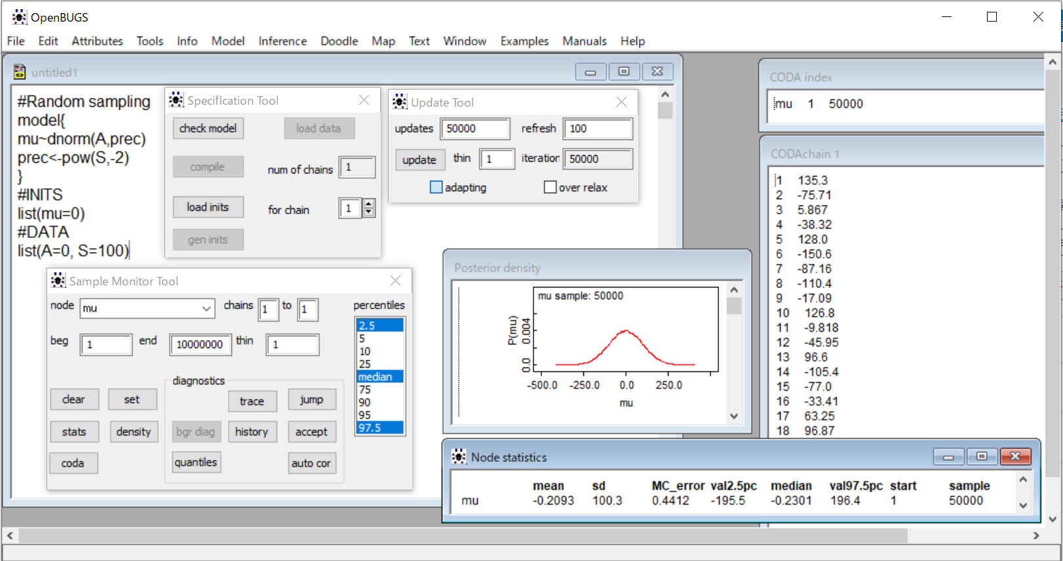Viewport: 1063px width, 561px height.
Task: Select the 25 percentile
Action: (x=380, y=364)
